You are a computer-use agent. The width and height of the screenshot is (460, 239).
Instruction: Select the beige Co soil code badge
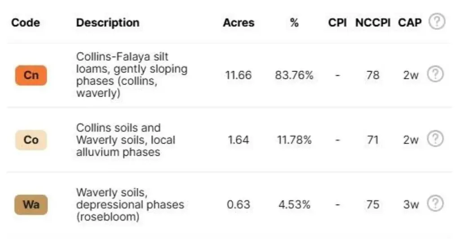(31, 140)
